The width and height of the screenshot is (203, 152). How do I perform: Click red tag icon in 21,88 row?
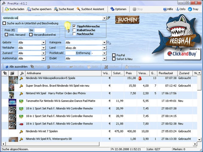21,124
